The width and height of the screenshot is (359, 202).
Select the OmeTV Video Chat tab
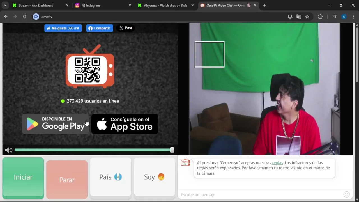(x=225, y=5)
